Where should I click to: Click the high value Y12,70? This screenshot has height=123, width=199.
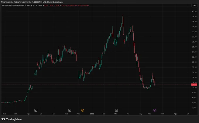point(51,6)
